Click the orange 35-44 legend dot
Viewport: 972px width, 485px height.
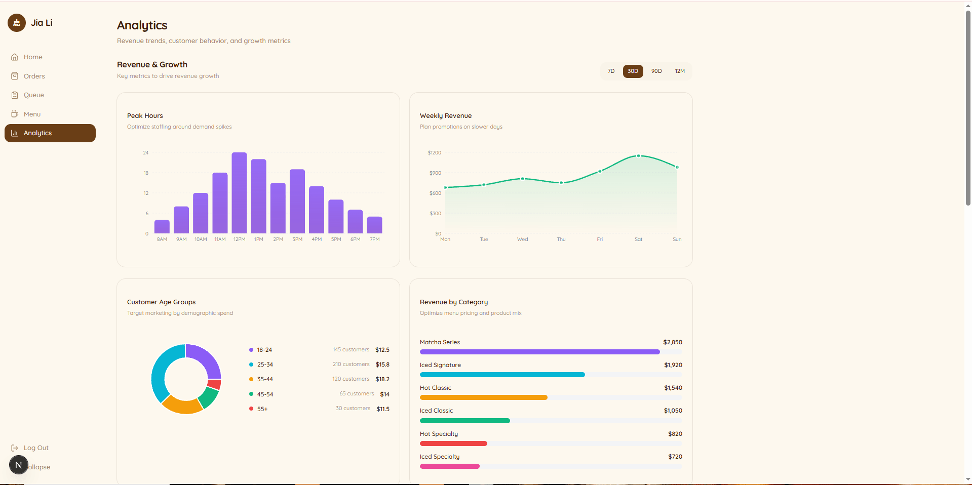pyautogui.click(x=251, y=379)
